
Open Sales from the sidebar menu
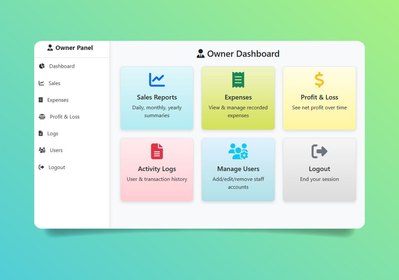coord(54,83)
